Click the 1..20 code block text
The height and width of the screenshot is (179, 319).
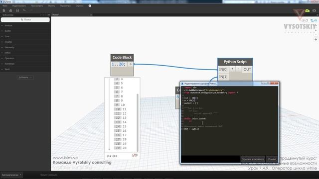coord(119,64)
